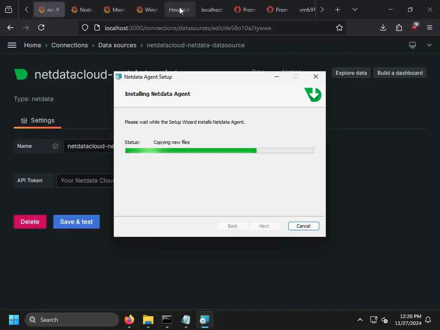
Task: Minimize the Netdata Agent Setup dialog
Action: tap(276, 77)
